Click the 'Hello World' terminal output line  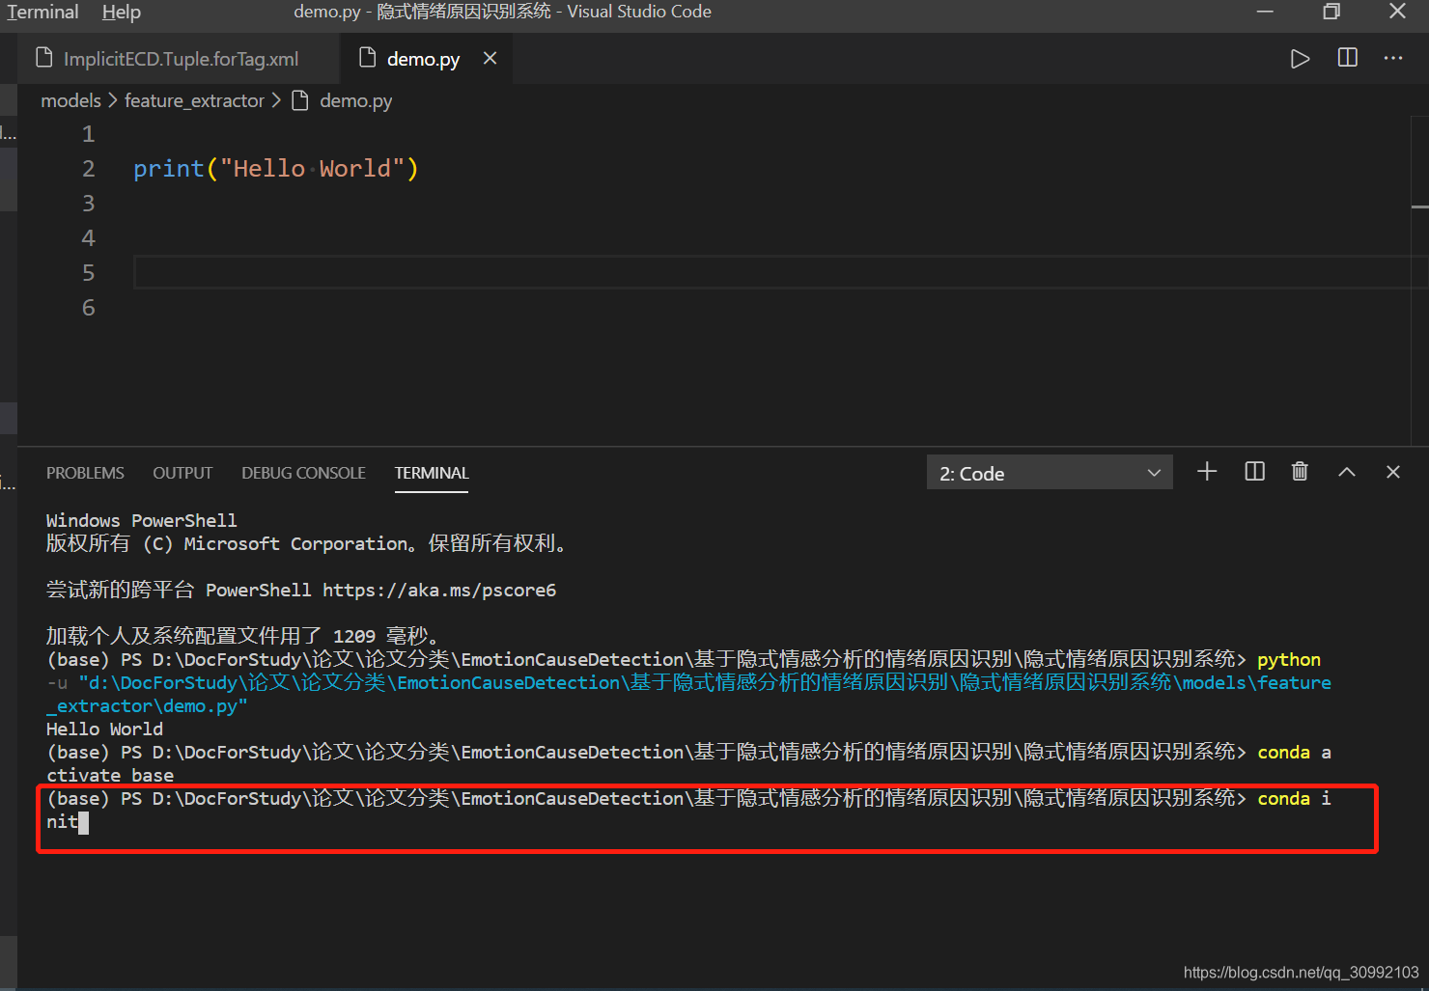pyautogui.click(x=104, y=729)
